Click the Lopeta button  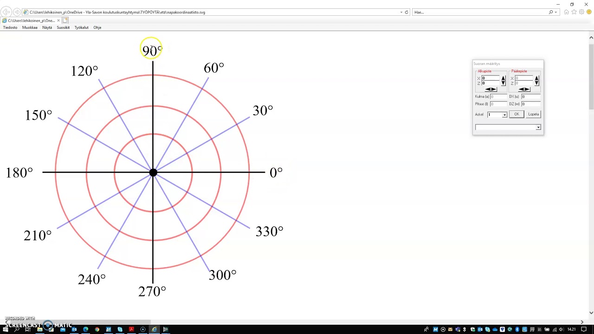coord(533,114)
